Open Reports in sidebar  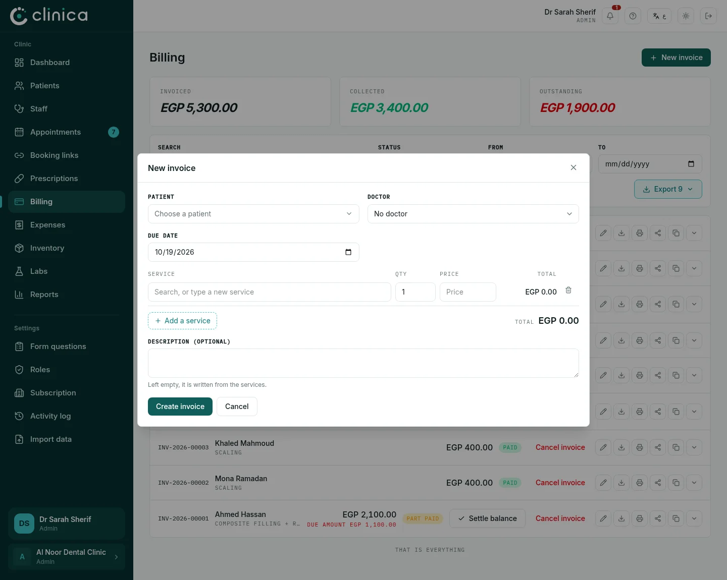coord(67,295)
